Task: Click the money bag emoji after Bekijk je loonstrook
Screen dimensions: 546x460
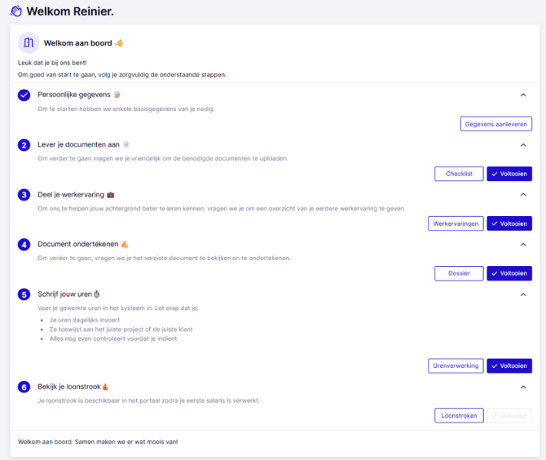Action: 105,387
